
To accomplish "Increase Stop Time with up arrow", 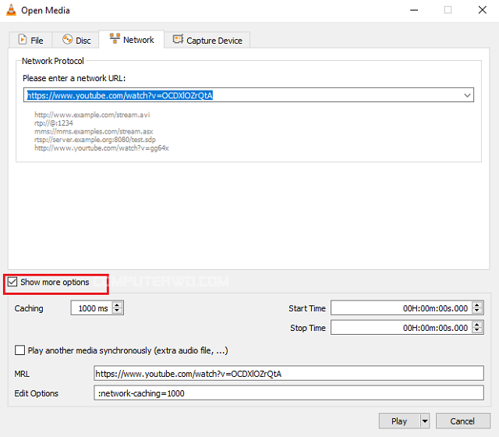I will tap(477, 325).
